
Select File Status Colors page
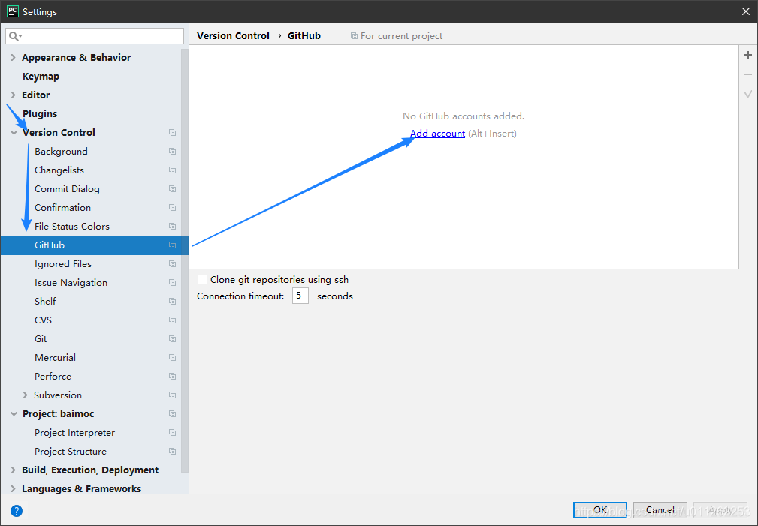pyautogui.click(x=71, y=226)
